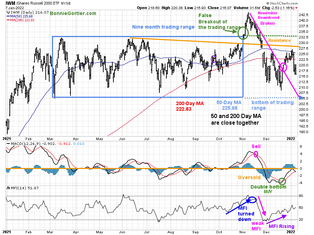Image resolution: width=314 pixels, height=235 pixels.
Task: Select the MA(200) 222.83 legend entry
Action: tap(21, 20)
